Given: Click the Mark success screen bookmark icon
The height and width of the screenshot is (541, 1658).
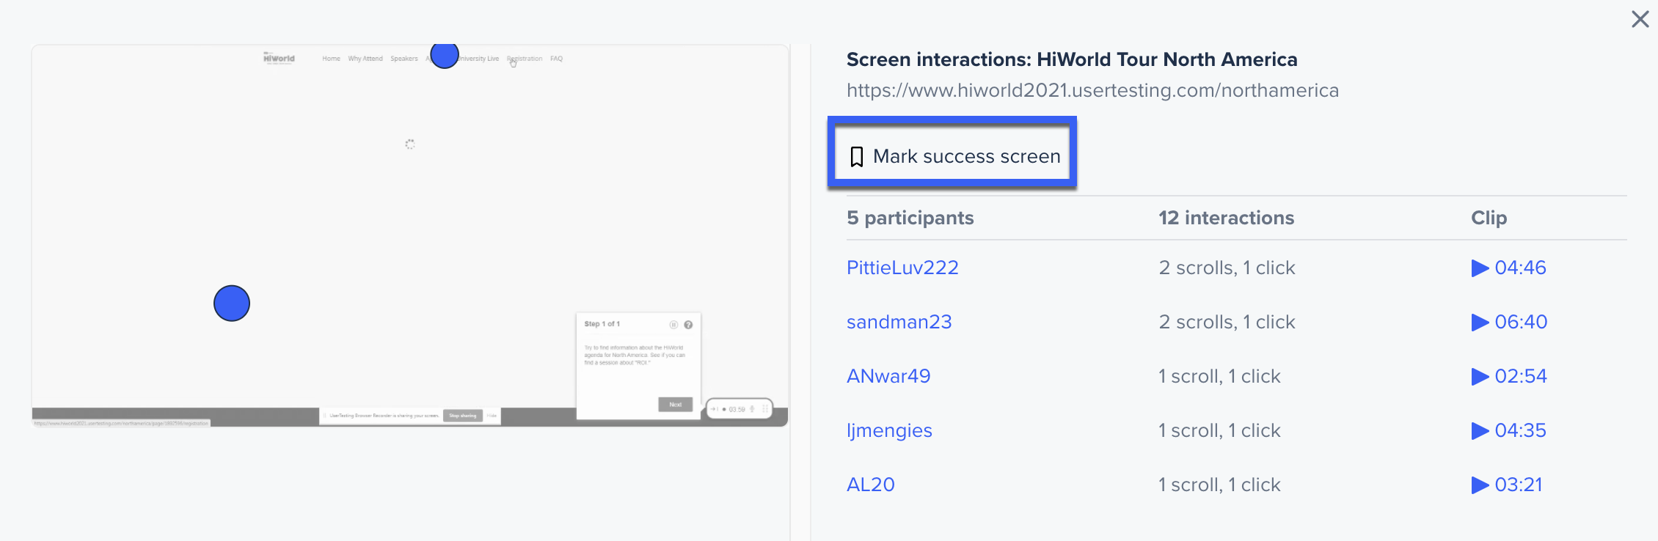Looking at the screenshot, I should [856, 157].
